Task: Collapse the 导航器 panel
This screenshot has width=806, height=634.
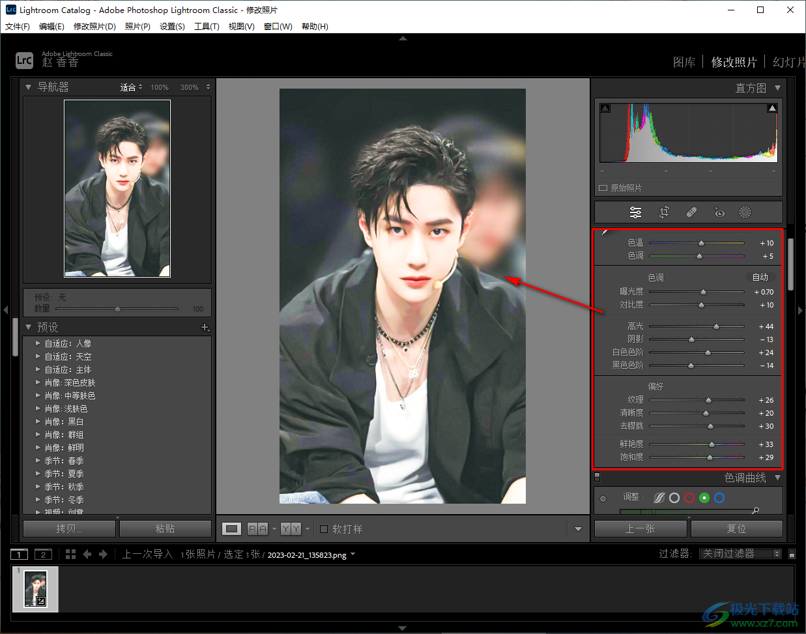Action: tap(28, 87)
